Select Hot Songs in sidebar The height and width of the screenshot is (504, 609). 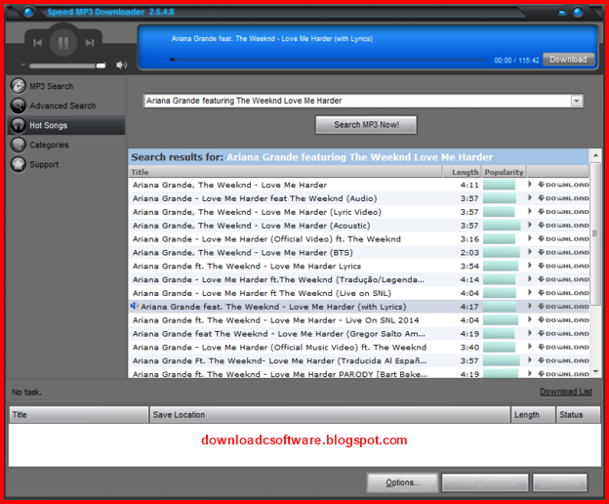click(66, 125)
